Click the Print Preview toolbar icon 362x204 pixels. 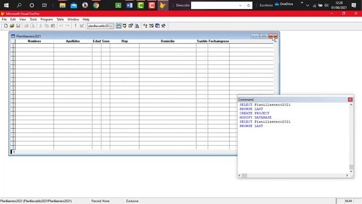tap(33, 26)
